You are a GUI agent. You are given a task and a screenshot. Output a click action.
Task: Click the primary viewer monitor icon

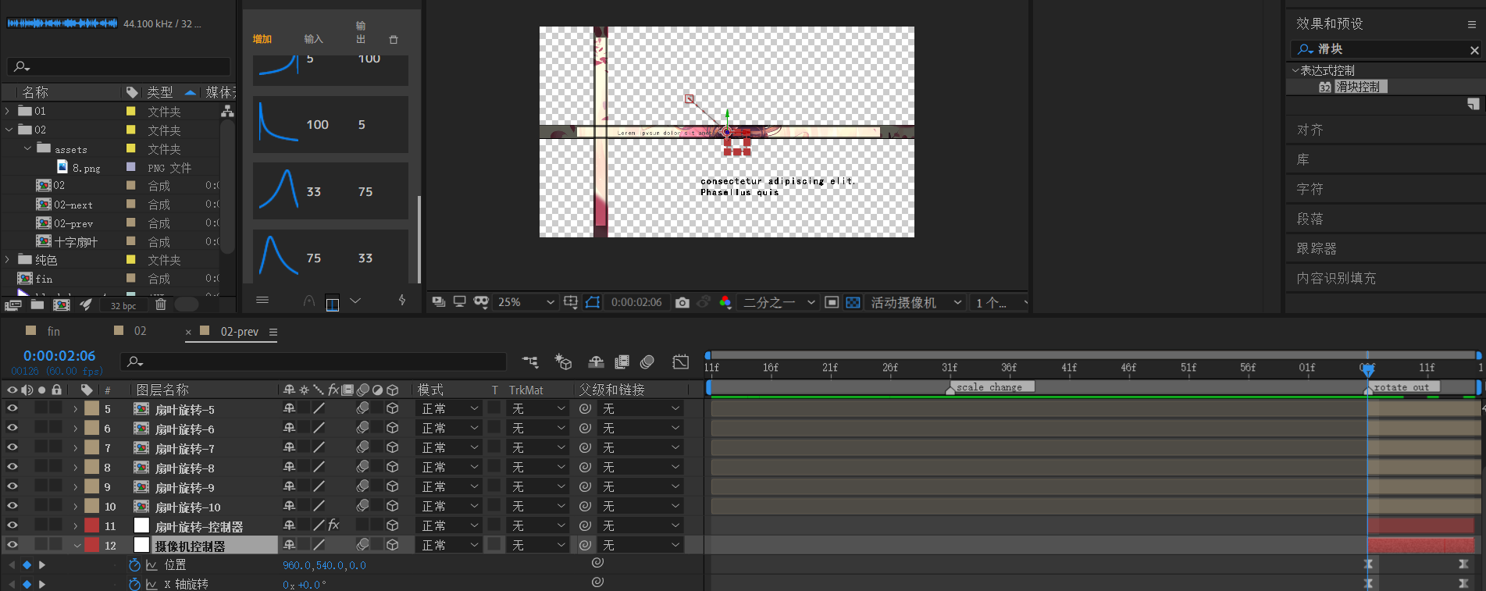click(460, 302)
